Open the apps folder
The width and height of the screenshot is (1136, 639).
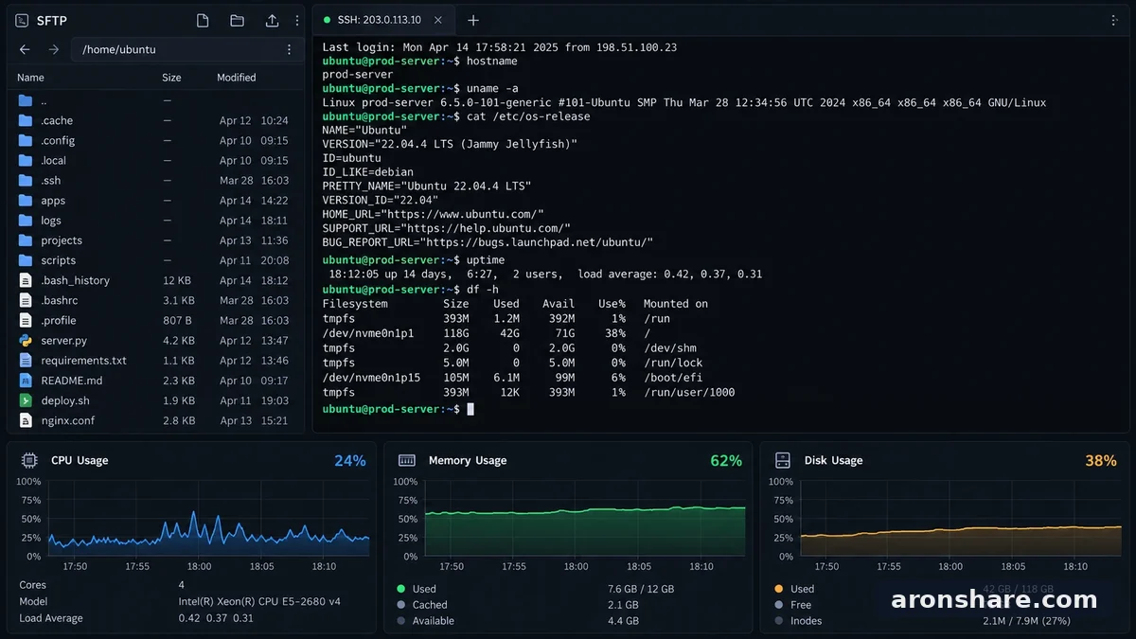(x=155, y=200)
